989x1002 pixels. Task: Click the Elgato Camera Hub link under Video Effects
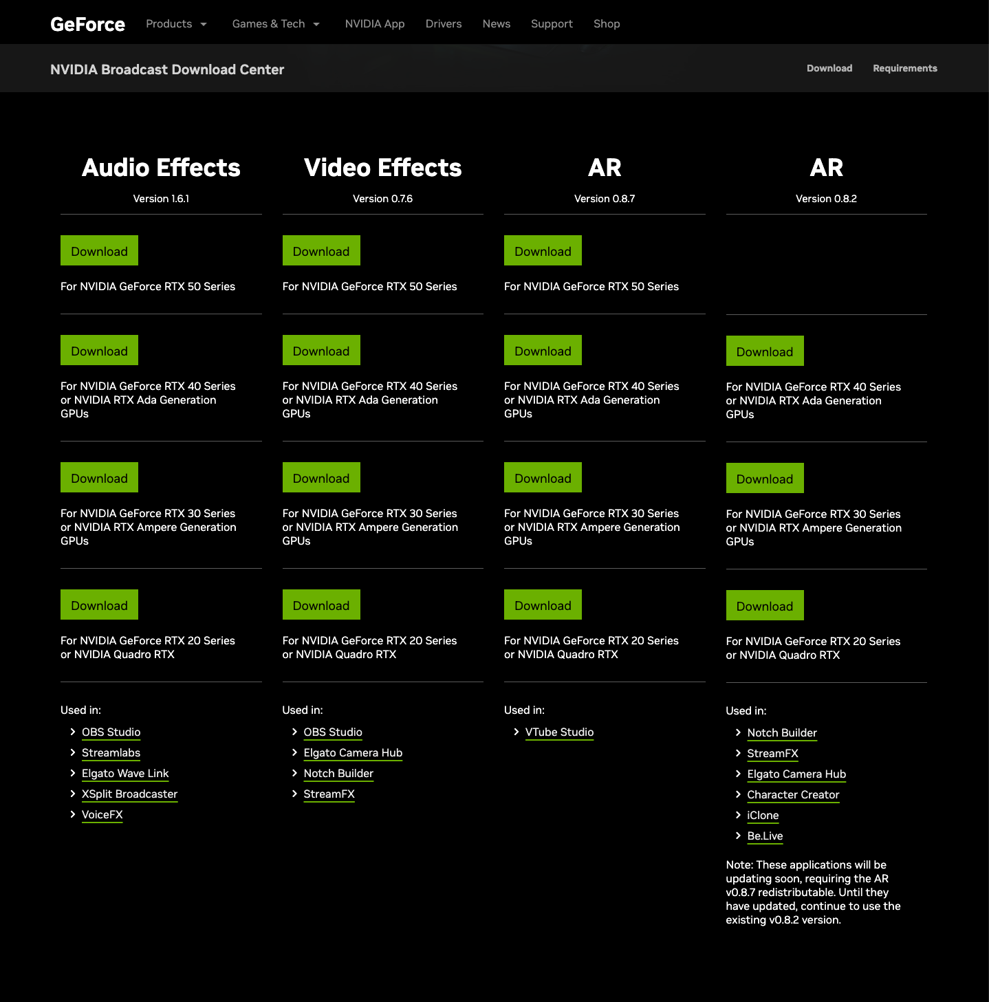pos(353,752)
